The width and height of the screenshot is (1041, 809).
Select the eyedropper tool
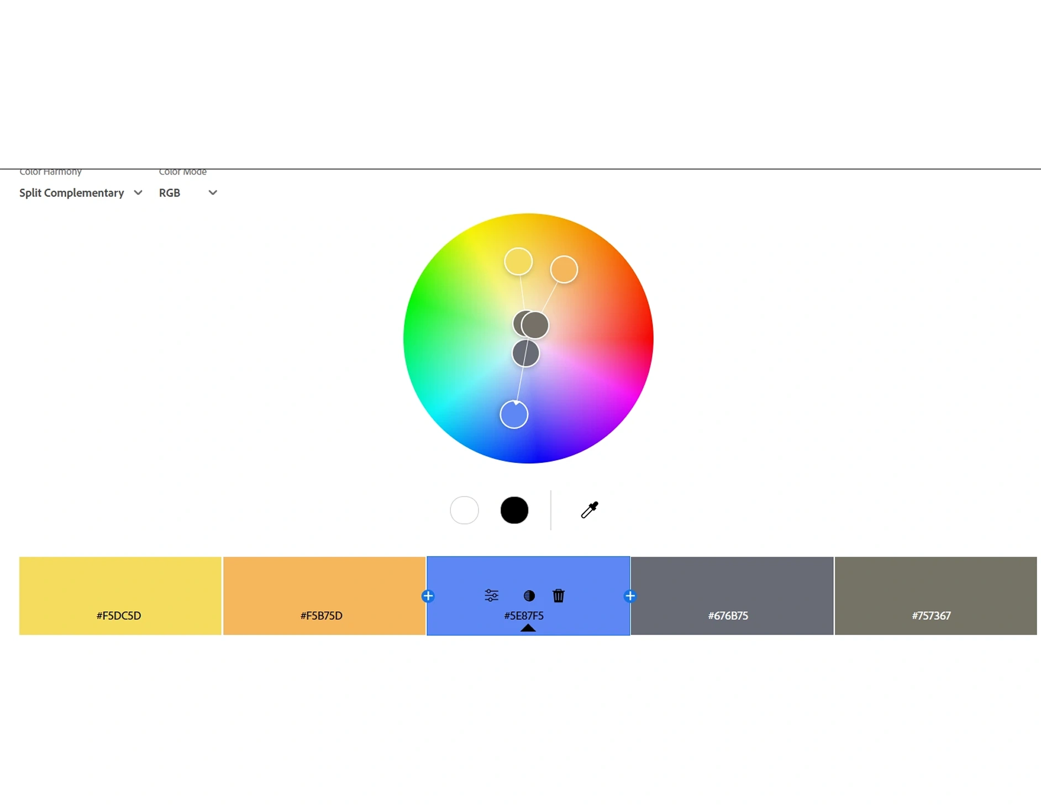pyautogui.click(x=590, y=509)
